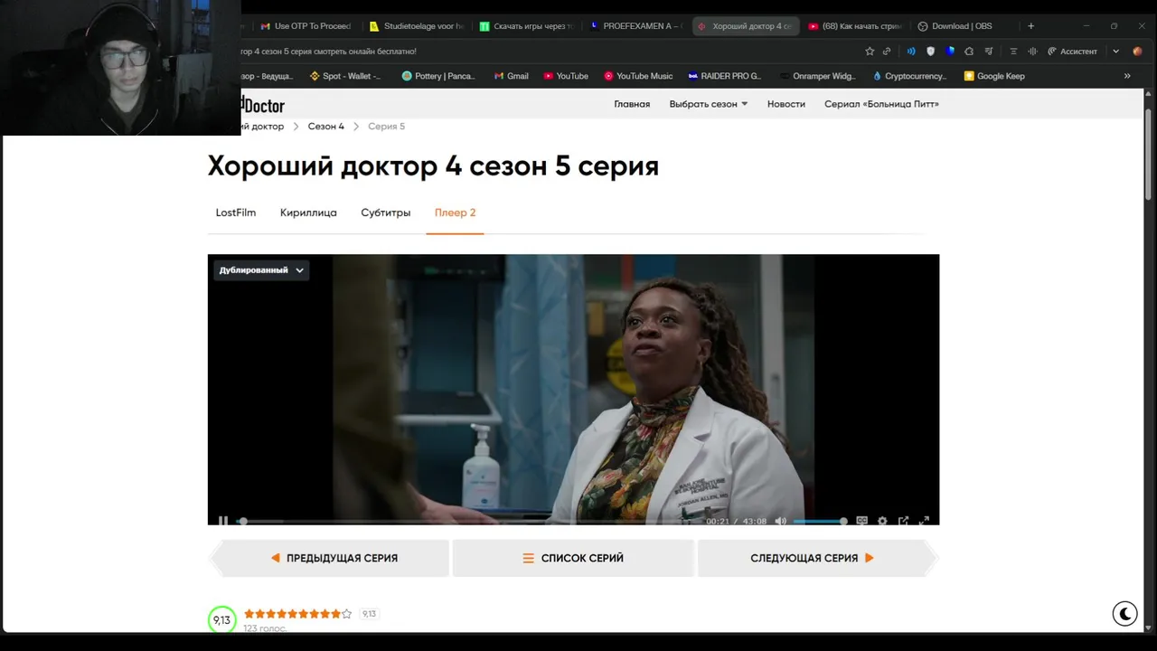Open the Главная menu item
1157x651 pixels.
click(x=632, y=104)
